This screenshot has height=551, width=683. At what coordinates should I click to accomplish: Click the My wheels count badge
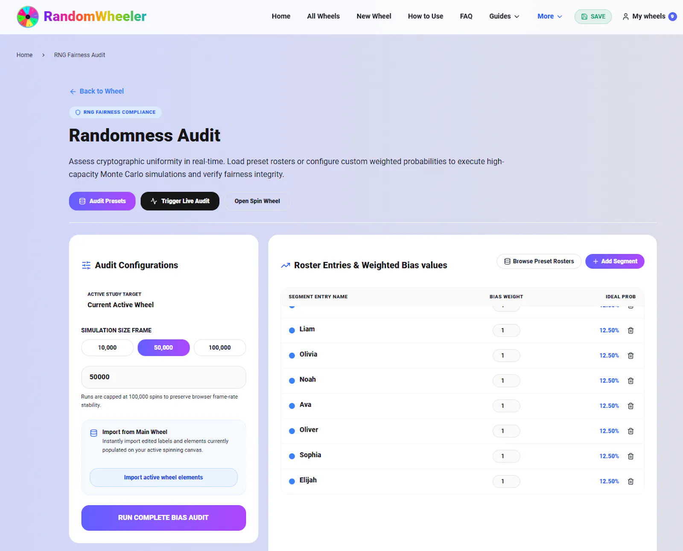tap(672, 17)
